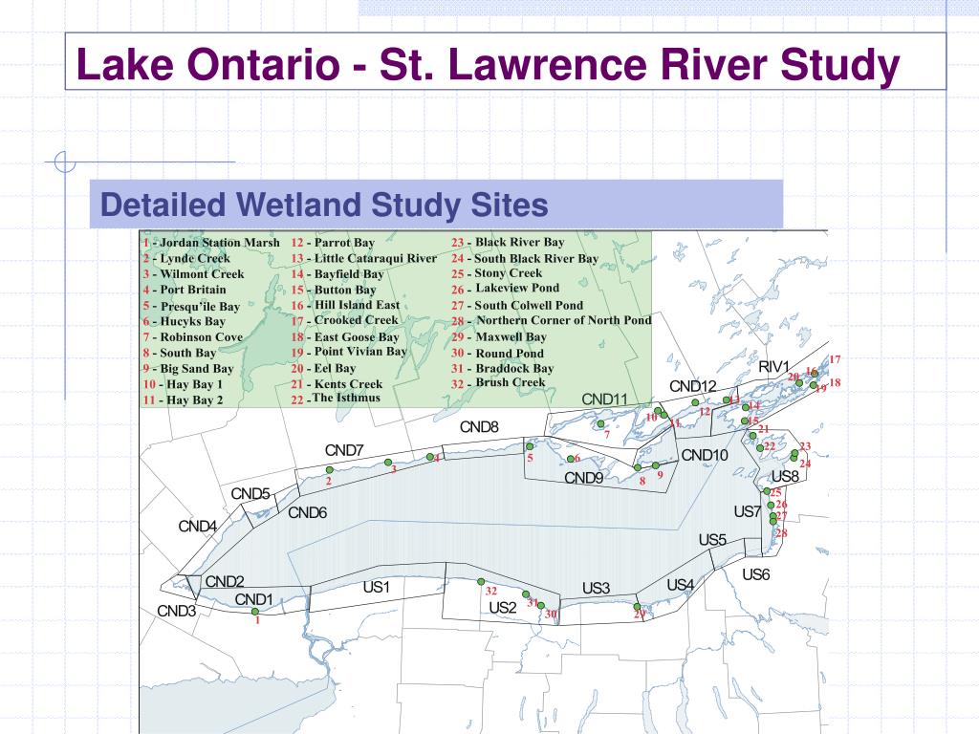Viewport: 979px width, 734px height.
Task: Click the 'CND10' region label
Action: pos(705,455)
